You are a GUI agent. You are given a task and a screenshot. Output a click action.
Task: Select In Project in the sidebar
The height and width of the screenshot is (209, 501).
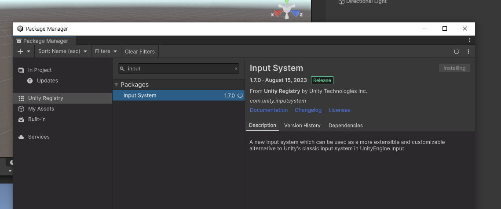(62, 70)
